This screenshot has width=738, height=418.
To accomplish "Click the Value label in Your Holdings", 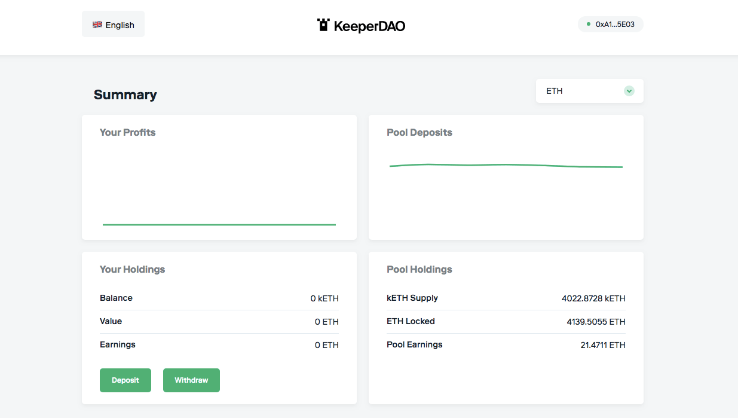I will tap(111, 321).
